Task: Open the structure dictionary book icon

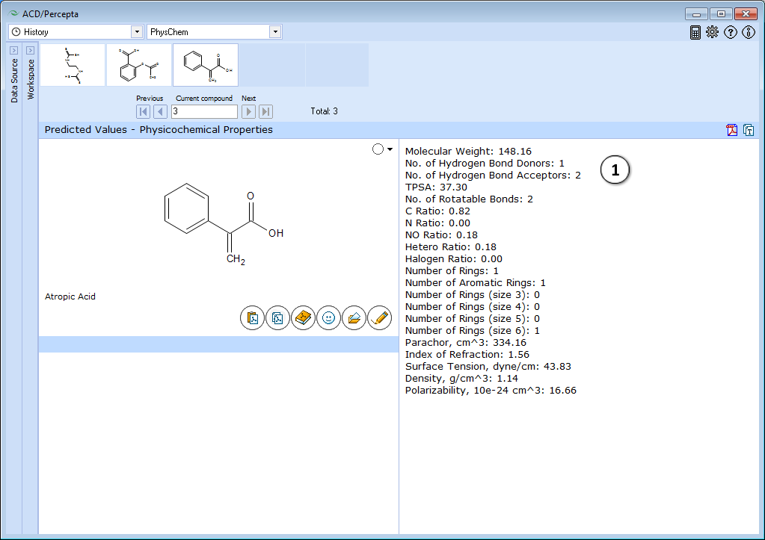Action: (303, 318)
